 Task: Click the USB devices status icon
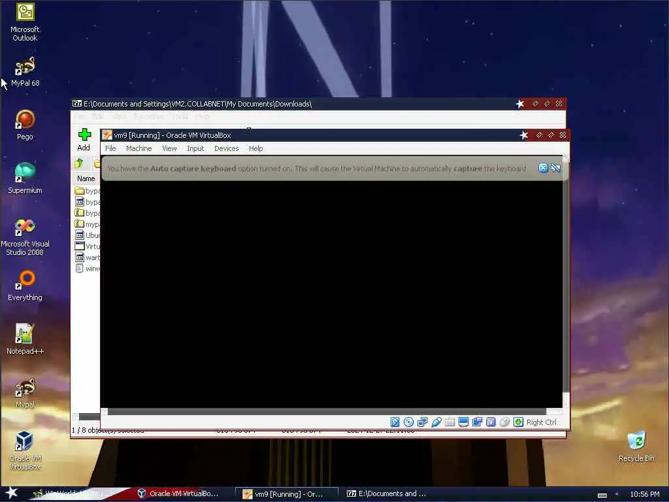[436, 422]
